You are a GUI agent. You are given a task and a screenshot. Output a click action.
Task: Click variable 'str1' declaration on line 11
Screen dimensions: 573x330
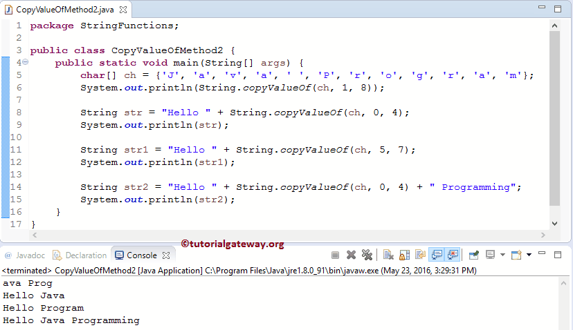[x=136, y=150]
